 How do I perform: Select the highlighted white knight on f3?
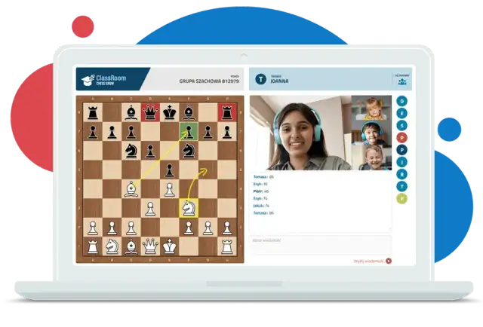(188, 207)
